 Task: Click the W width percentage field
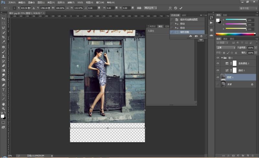(60, 8)
